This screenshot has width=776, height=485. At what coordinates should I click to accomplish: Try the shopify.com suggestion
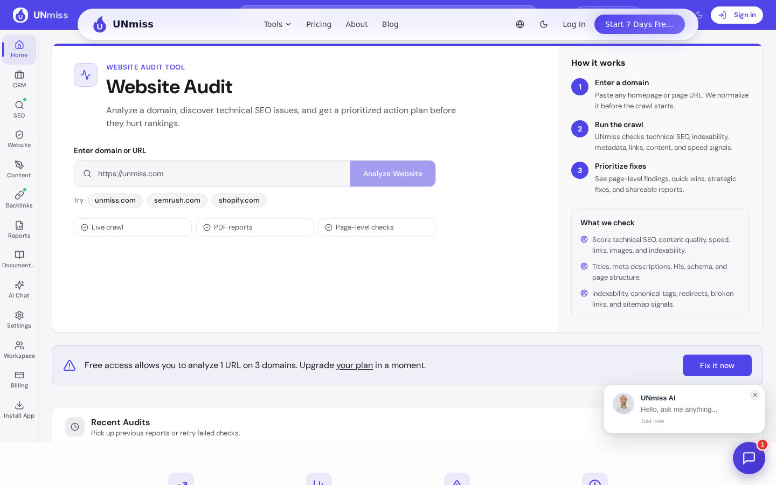(239, 200)
